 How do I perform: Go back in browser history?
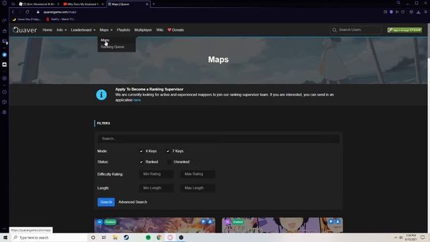coord(13,12)
